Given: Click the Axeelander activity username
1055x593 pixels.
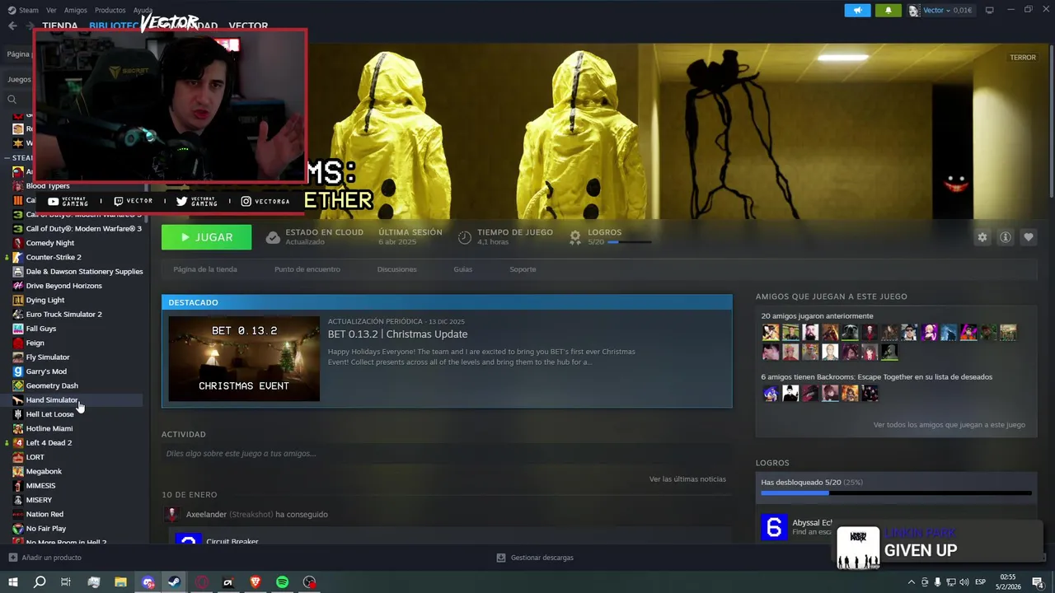Looking at the screenshot, I should (206, 515).
